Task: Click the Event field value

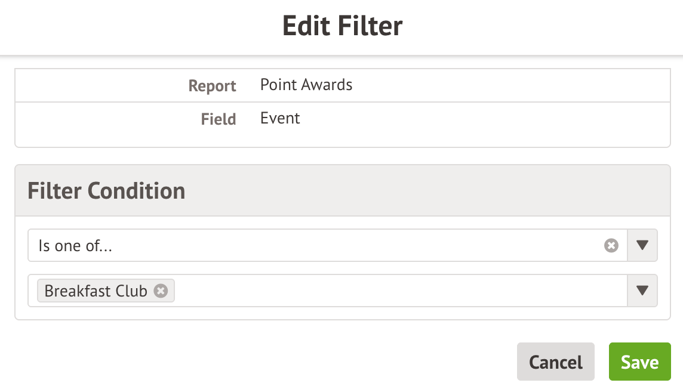Action: pos(280,118)
